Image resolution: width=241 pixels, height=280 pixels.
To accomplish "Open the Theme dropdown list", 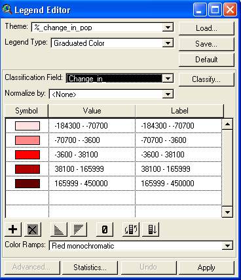I will coord(168,28).
